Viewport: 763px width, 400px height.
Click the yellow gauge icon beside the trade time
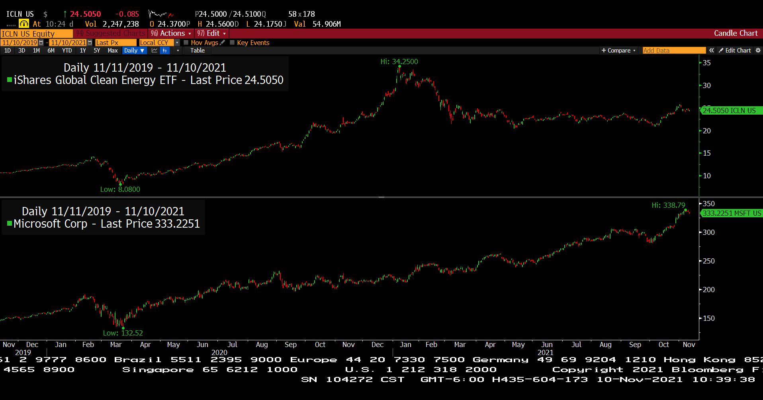(24, 24)
